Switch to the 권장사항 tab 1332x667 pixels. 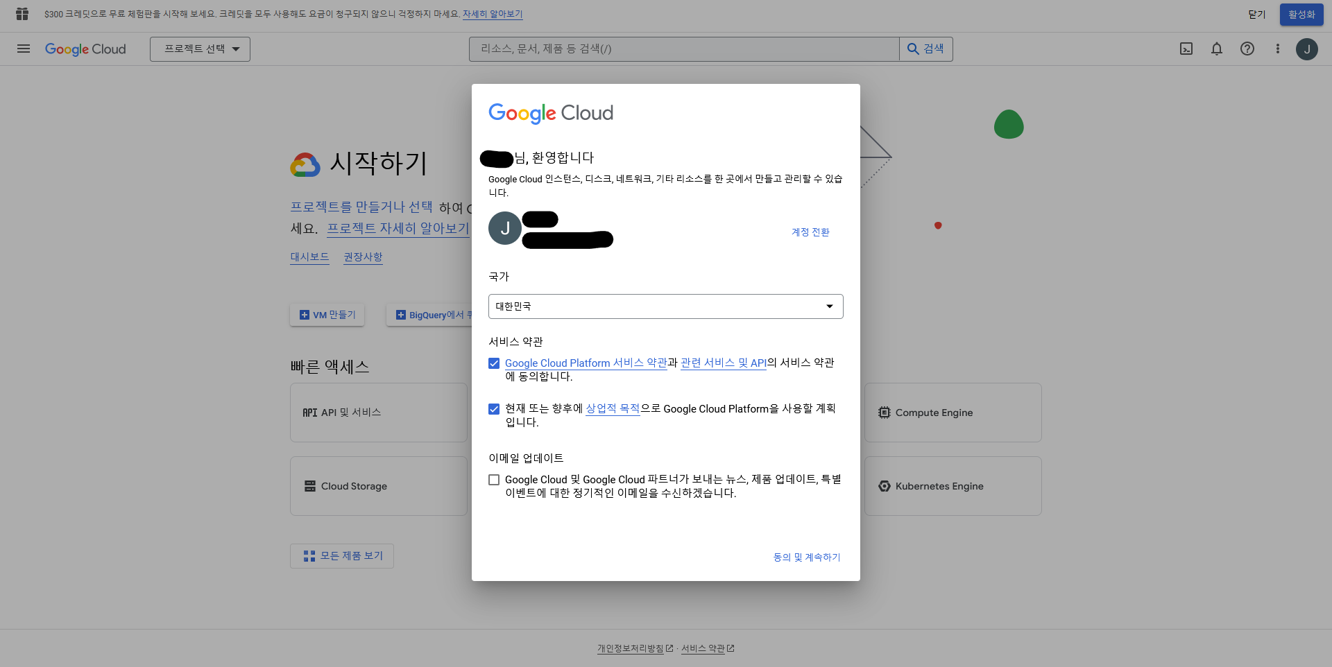pyautogui.click(x=363, y=257)
